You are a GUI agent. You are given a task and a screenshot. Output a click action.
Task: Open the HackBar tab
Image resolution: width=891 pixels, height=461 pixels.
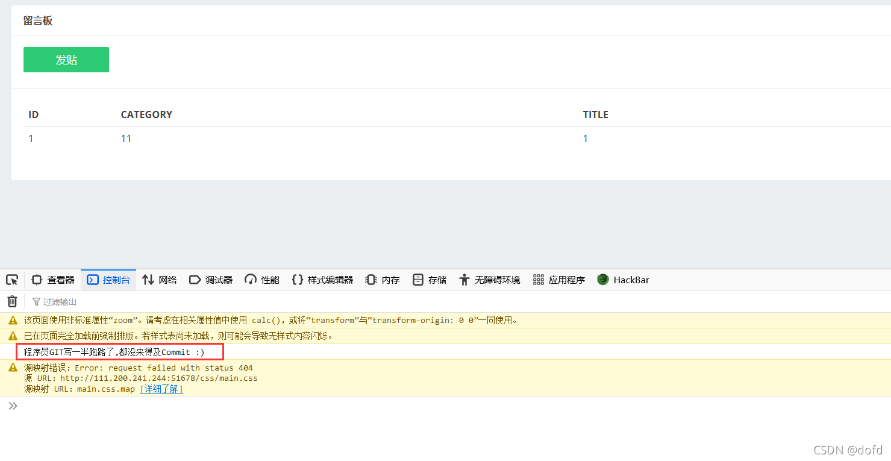click(x=623, y=280)
